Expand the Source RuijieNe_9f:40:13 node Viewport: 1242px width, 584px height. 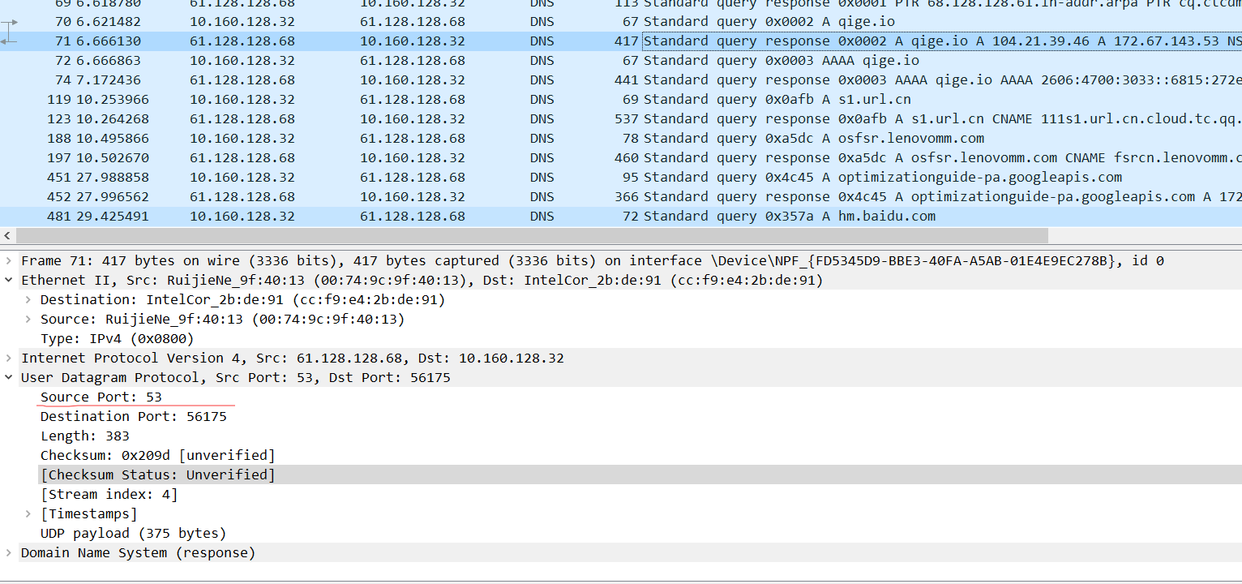click(x=28, y=319)
